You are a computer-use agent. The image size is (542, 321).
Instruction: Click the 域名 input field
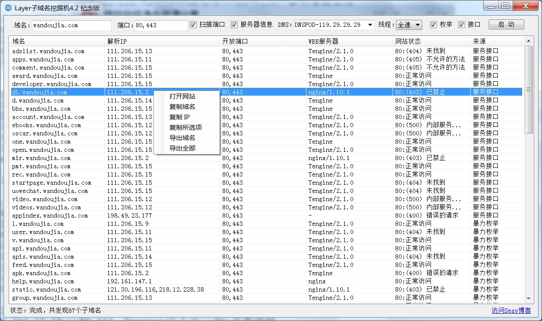(71, 26)
